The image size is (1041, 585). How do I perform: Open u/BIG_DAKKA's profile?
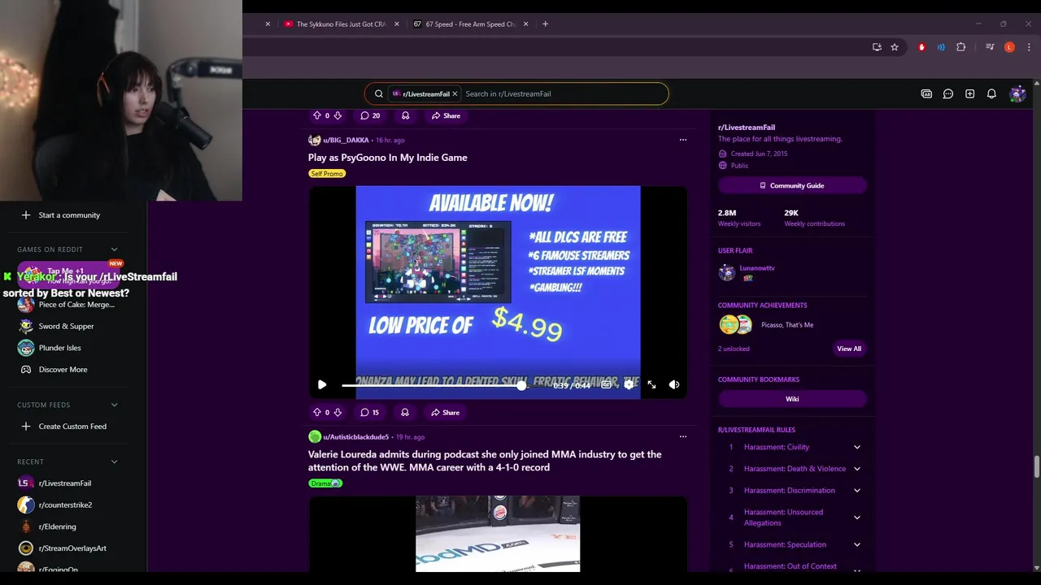(346, 140)
